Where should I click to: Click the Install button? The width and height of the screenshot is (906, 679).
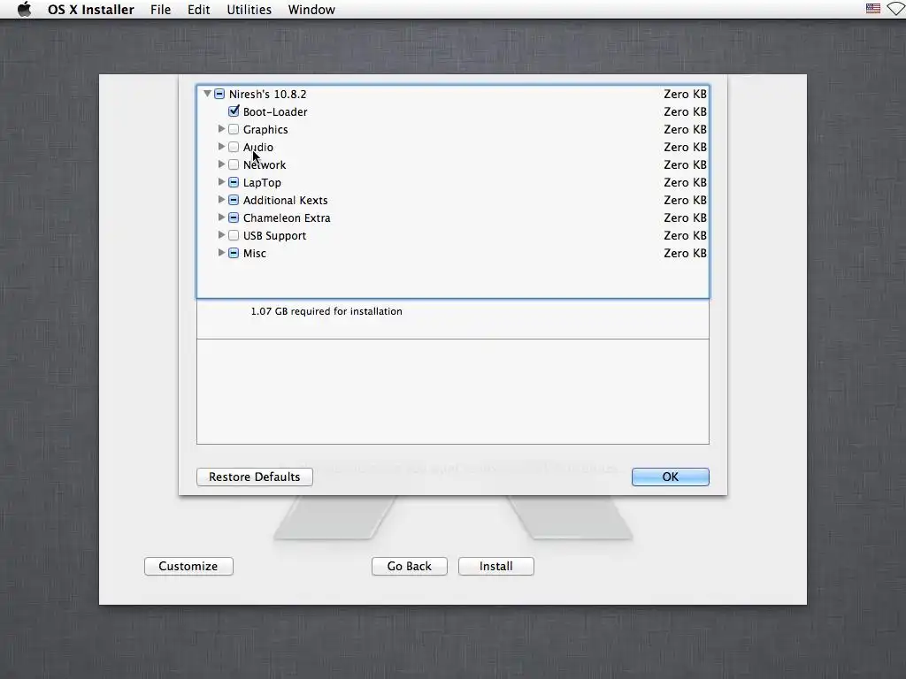(495, 566)
